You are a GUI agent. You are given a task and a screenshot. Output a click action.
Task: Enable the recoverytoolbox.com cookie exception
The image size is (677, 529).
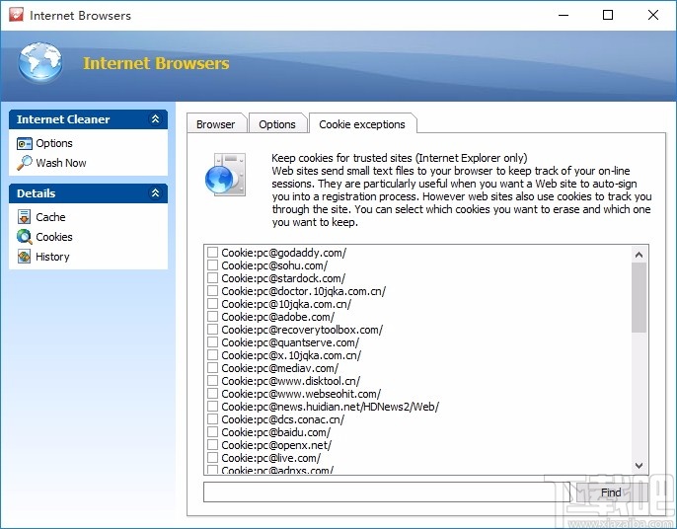212,329
